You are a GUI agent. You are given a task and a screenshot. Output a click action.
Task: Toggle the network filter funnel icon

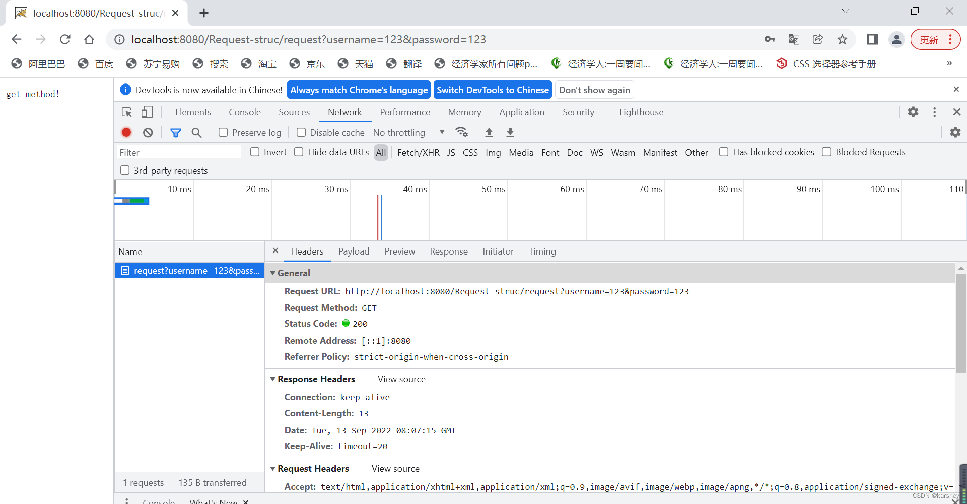tap(175, 132)
